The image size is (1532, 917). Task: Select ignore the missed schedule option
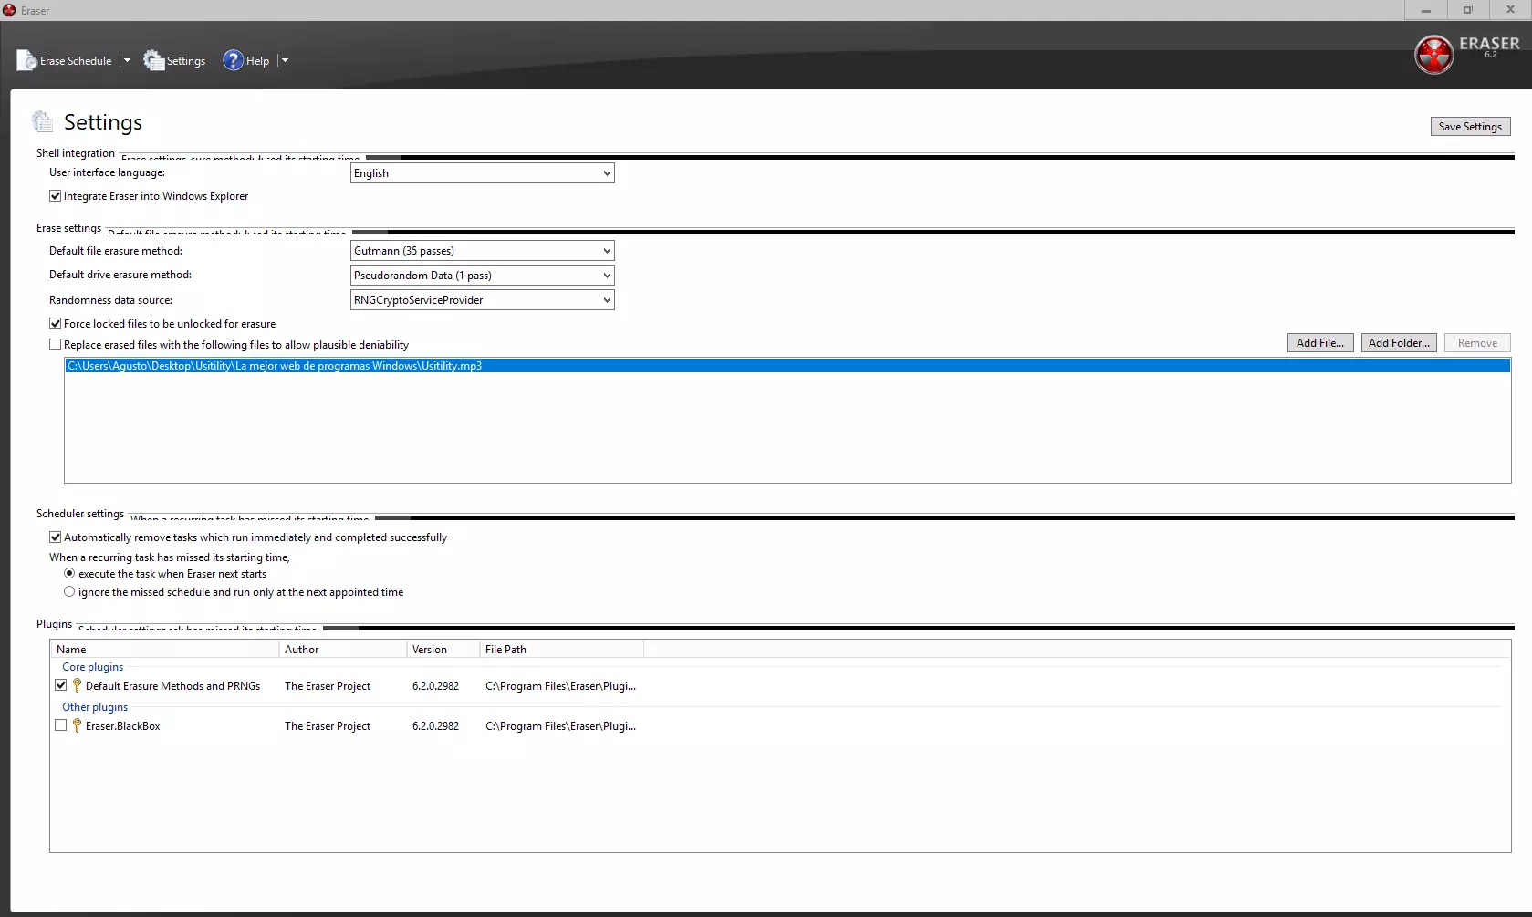click(x=69, y=592)
